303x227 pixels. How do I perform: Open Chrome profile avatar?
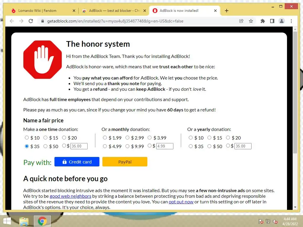tap(282, 21)
